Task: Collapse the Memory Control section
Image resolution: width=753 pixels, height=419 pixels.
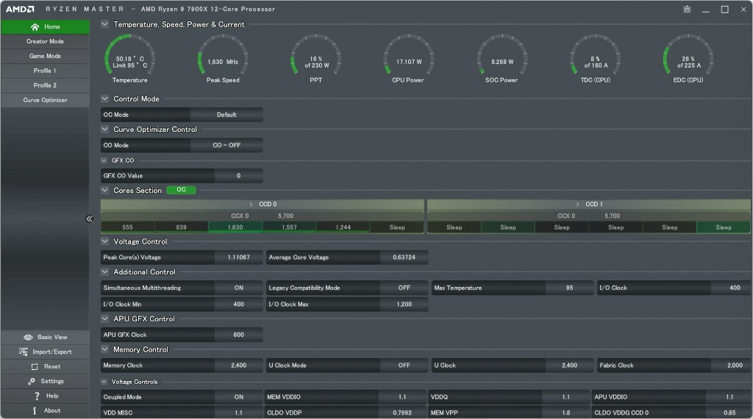Action: 105,350
